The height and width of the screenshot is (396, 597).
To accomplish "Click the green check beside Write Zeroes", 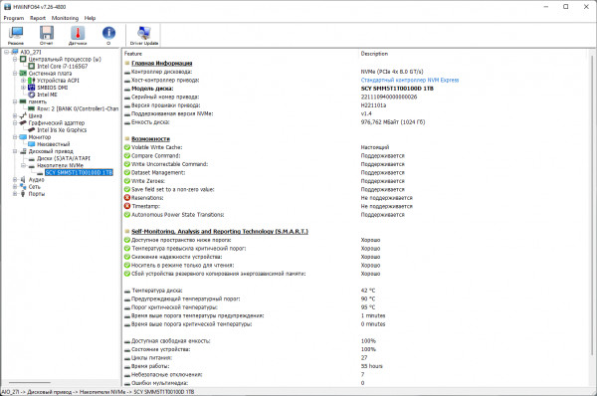I will click(x=127, y=181).
